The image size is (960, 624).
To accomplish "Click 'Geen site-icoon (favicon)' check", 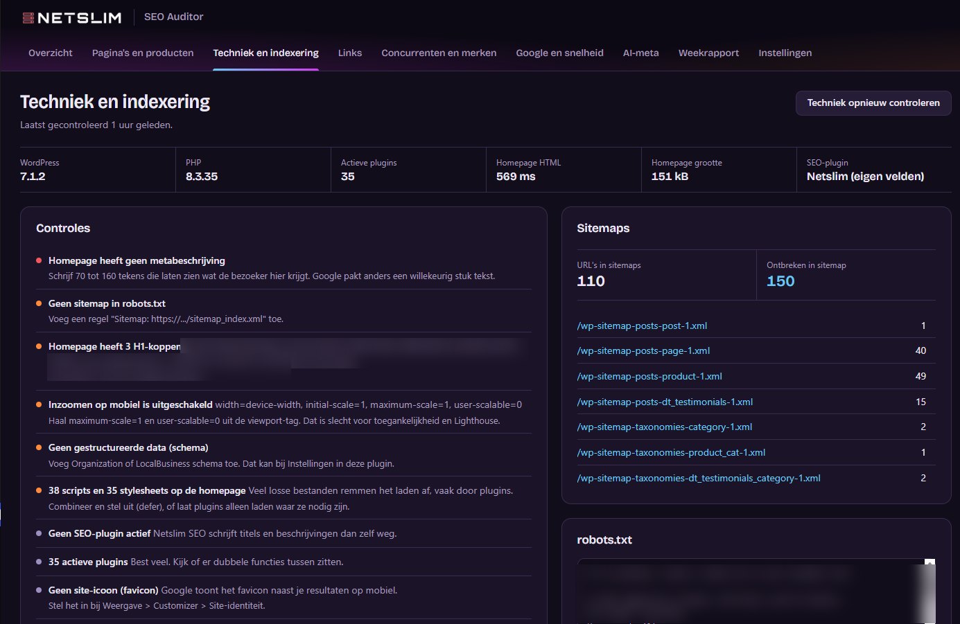I will point(103,590).
